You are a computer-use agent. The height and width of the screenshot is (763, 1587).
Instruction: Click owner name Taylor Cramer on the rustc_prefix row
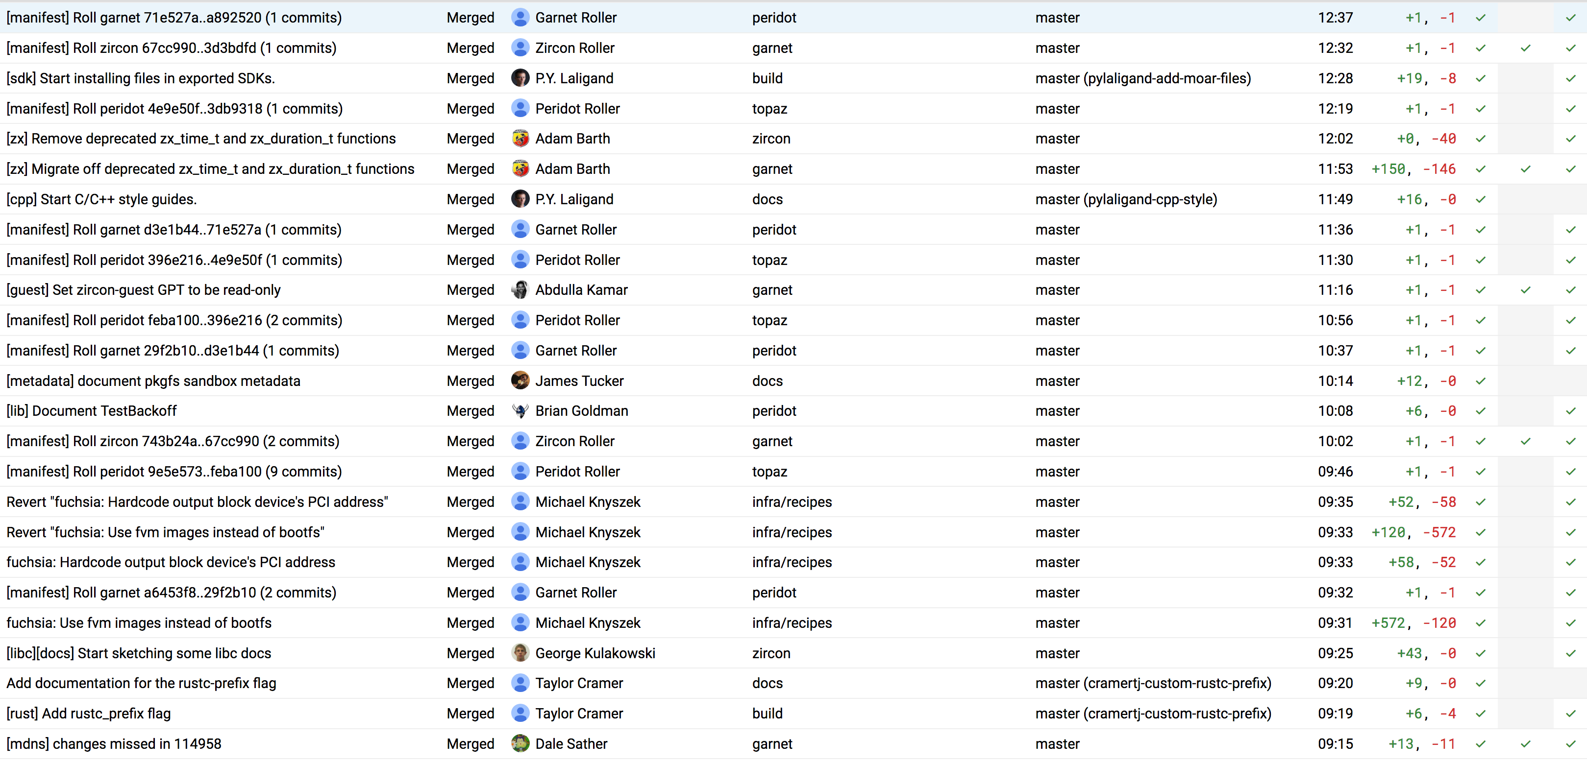click(x=578, y=713)
